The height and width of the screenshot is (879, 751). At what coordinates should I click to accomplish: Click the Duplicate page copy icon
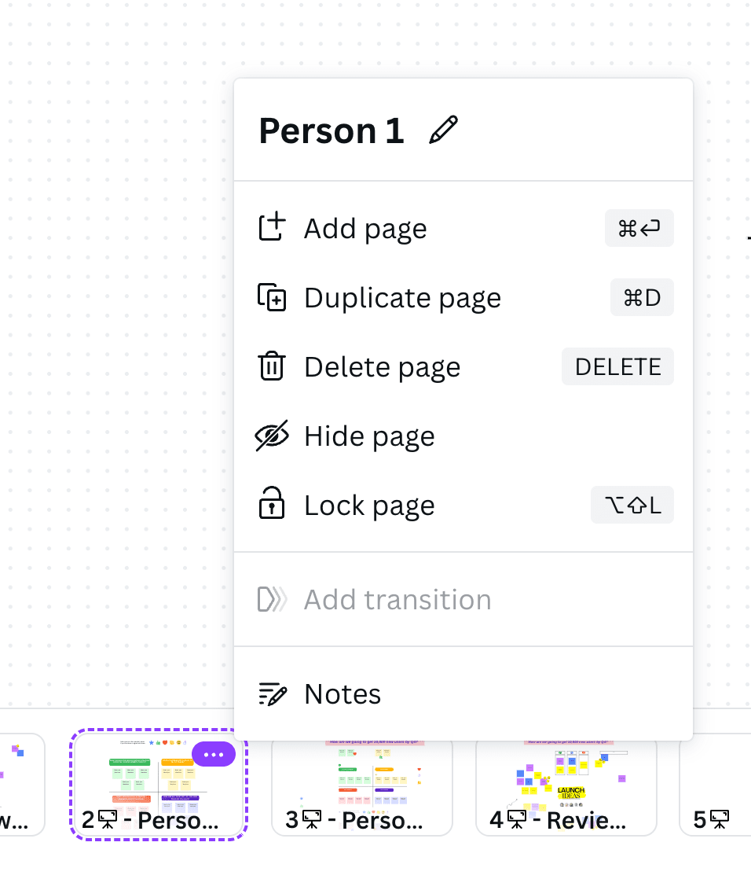click(272, 297)
